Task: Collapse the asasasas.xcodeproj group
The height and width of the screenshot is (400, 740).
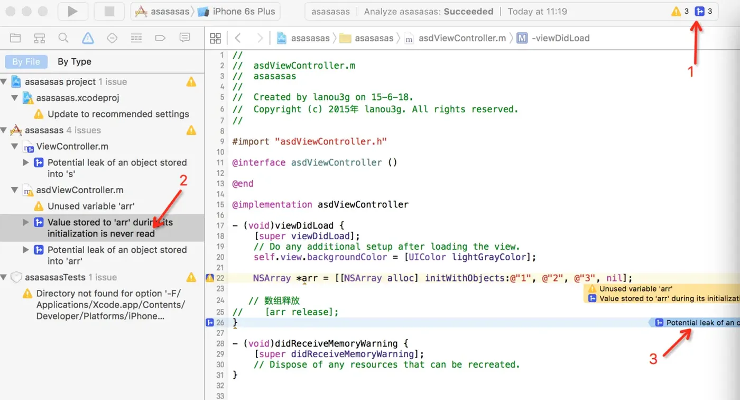Action: click(x=15, y=98)
